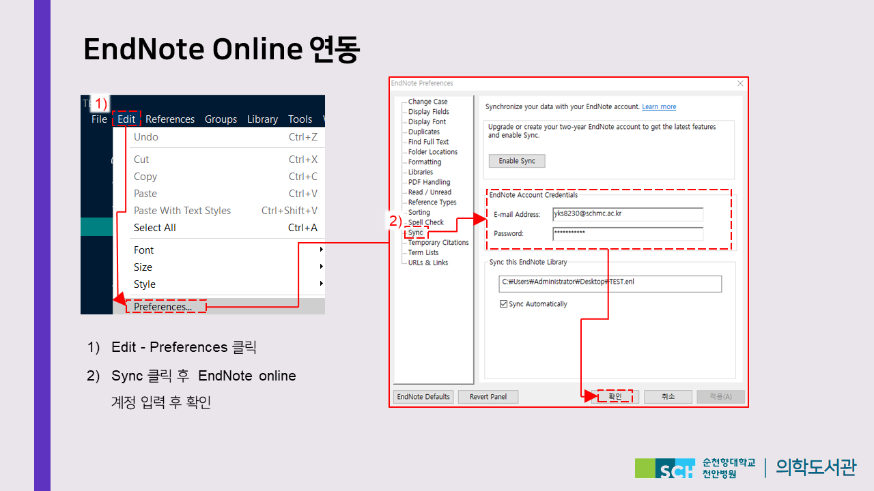The width and height of the screenshot is (874, 491).
Task: Select Duplicates preference category
Action: [424, 132]
